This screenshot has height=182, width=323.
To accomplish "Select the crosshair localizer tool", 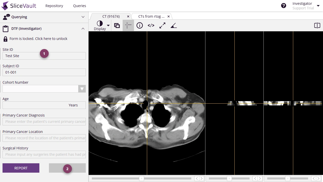I will pyautogui.click(x=128, y=25).
